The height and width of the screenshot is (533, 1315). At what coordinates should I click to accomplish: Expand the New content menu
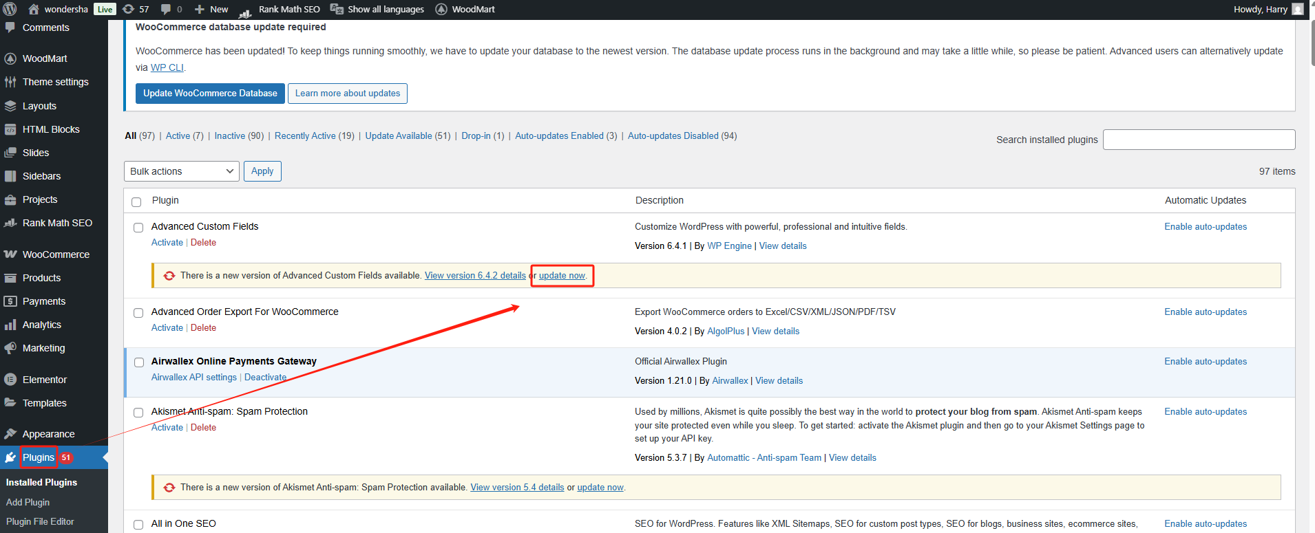(x=211, y=9)
